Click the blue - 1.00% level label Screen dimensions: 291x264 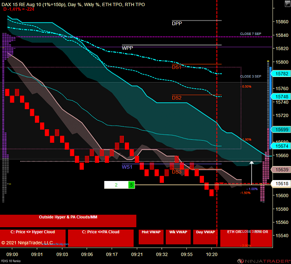[x=252, y=189]
